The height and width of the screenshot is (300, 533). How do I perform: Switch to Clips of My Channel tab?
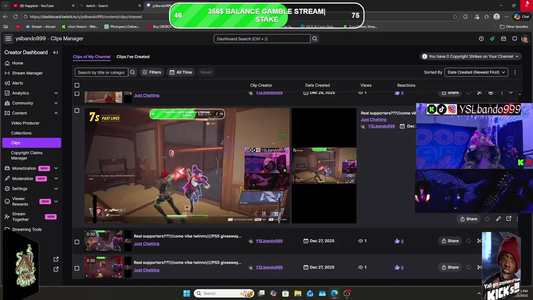tap(92, 57)
